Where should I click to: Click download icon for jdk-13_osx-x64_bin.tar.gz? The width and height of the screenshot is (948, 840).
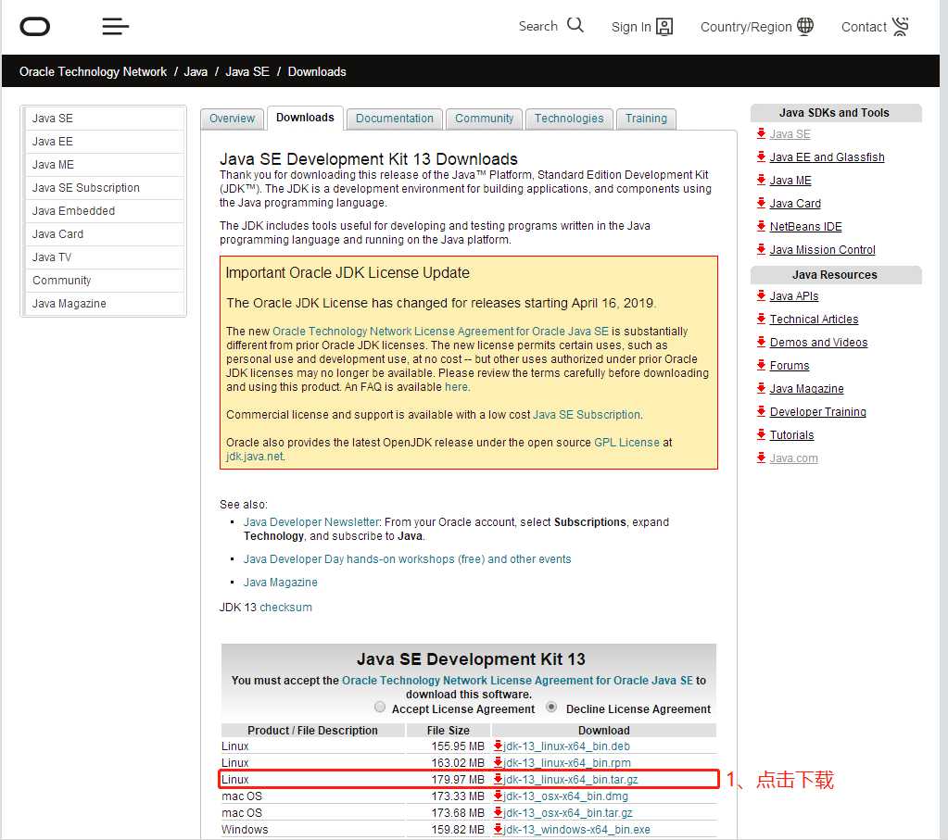[x=499, y=813]
